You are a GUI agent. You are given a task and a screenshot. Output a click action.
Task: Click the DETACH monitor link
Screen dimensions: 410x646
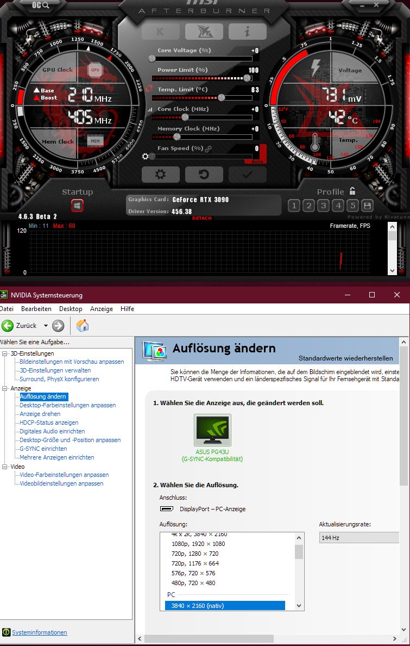pyautogui.click(x=201, y=218)
